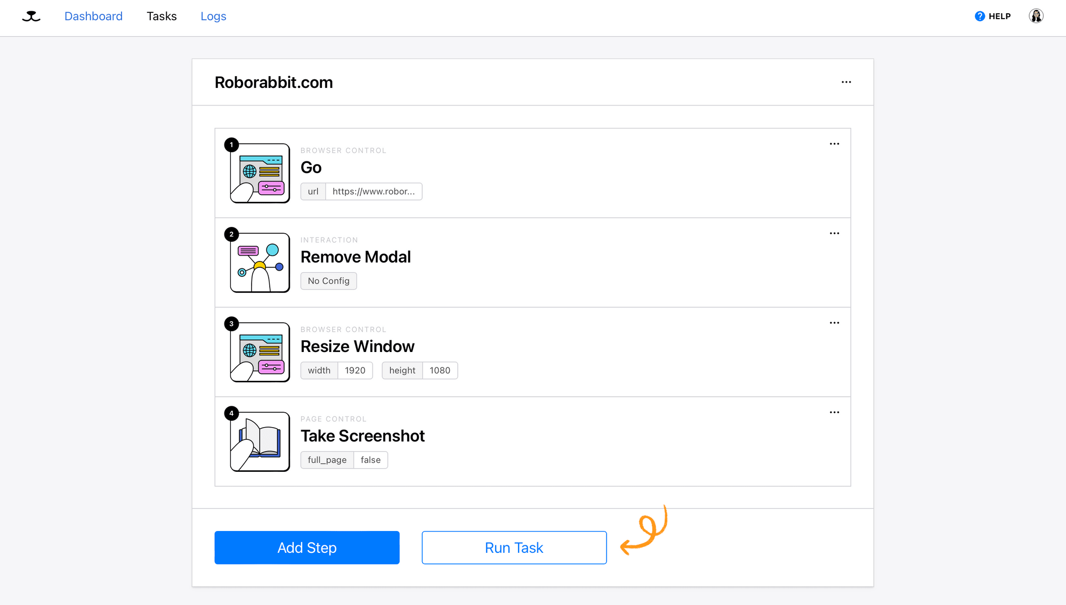The image size is (1066, 605).
Task: Click the Roborabbit logo
Action: (x=31, y=16)
